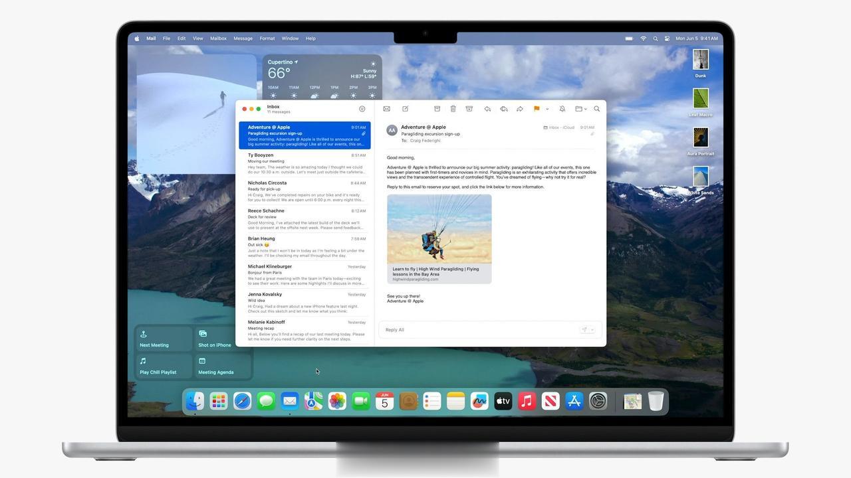The height and width of the screenshot is (478, 851).
Task: Open the Apple menu
Action: point(137,39)
